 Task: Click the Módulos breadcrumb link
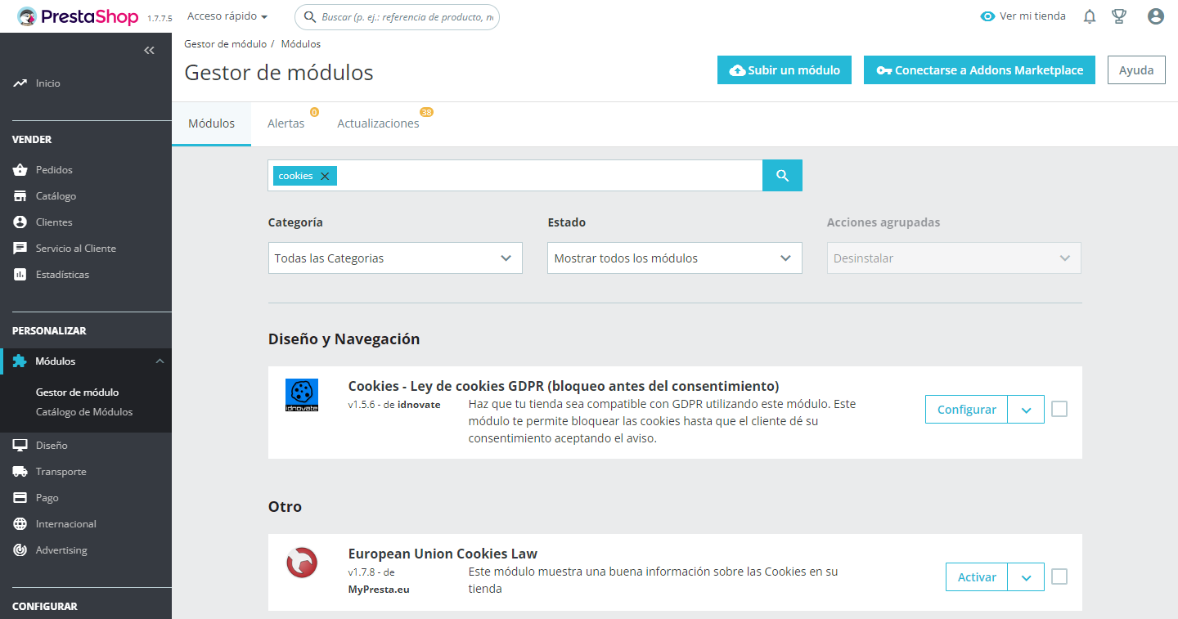301,44
